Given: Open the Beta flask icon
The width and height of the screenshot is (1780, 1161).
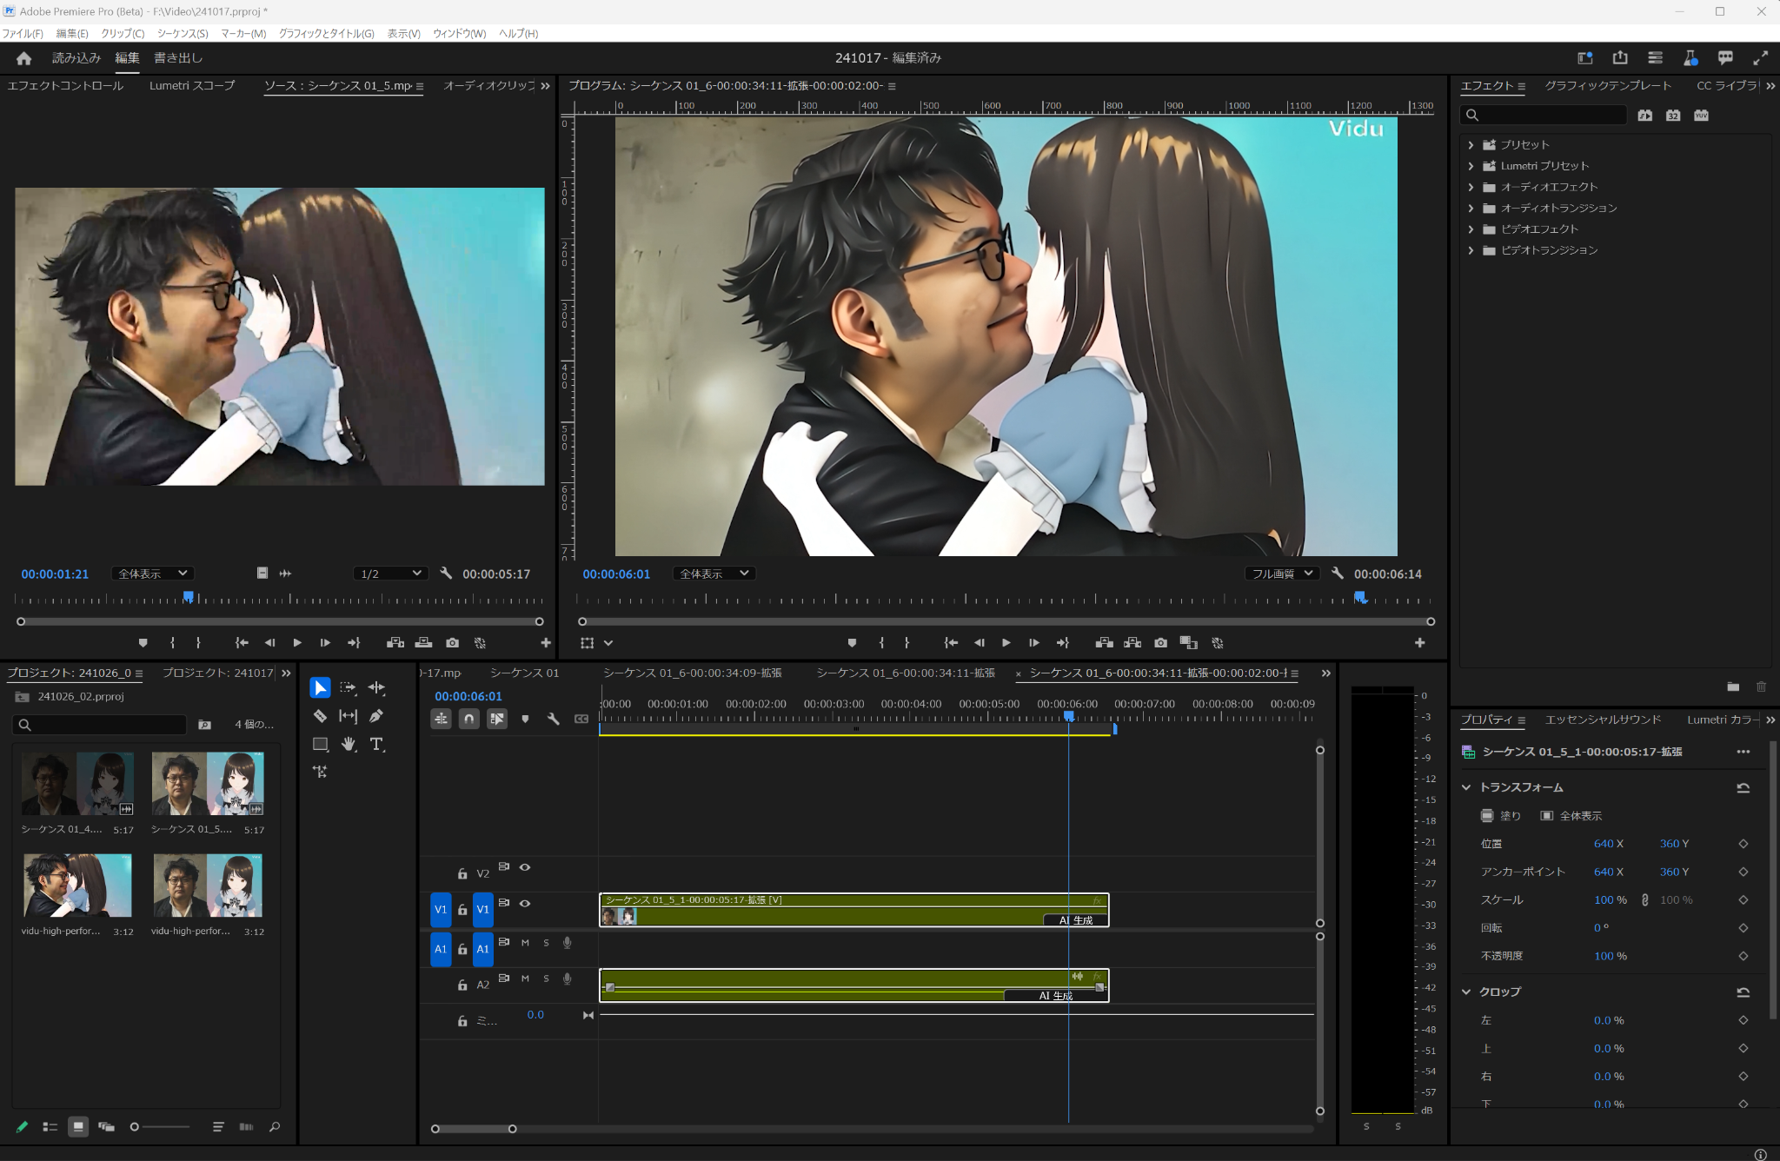Looking at the screenshot, I should click(1690, 58).
